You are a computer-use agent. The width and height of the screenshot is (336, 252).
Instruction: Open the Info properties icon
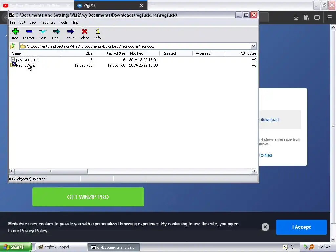pyautogui.click(x=98, y=34)
